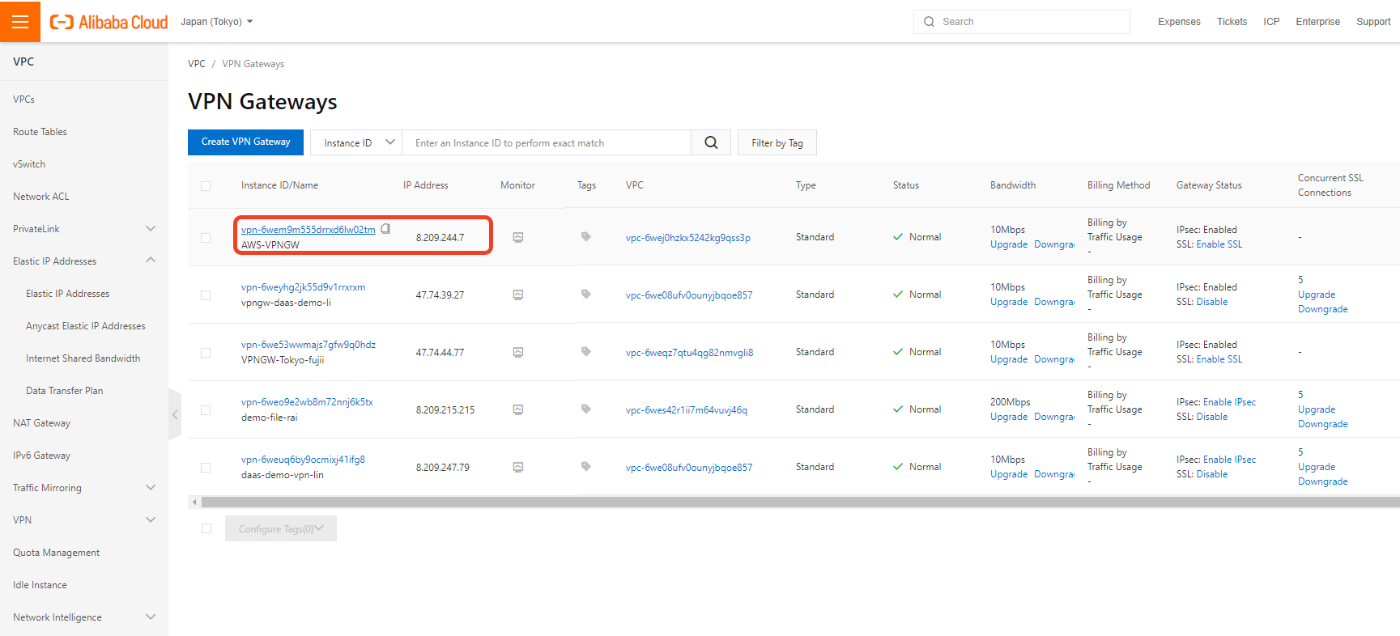Open the vpc-6wes42r1ii7m64vuvj46q VPC link
Image resolution: width=1400 pixels, height=636 pixels.
pos(687,410)
